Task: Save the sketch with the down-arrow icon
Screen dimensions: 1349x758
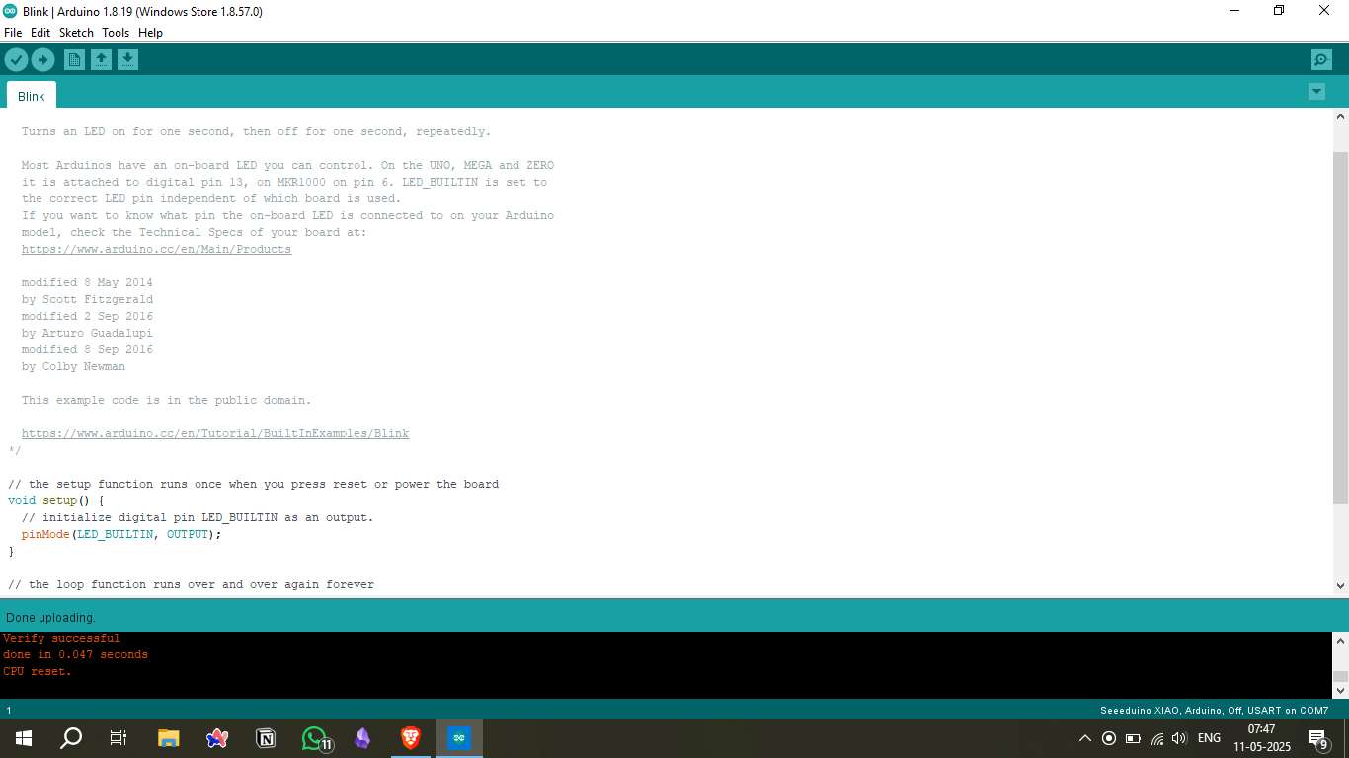Action: tap(127, 60)
